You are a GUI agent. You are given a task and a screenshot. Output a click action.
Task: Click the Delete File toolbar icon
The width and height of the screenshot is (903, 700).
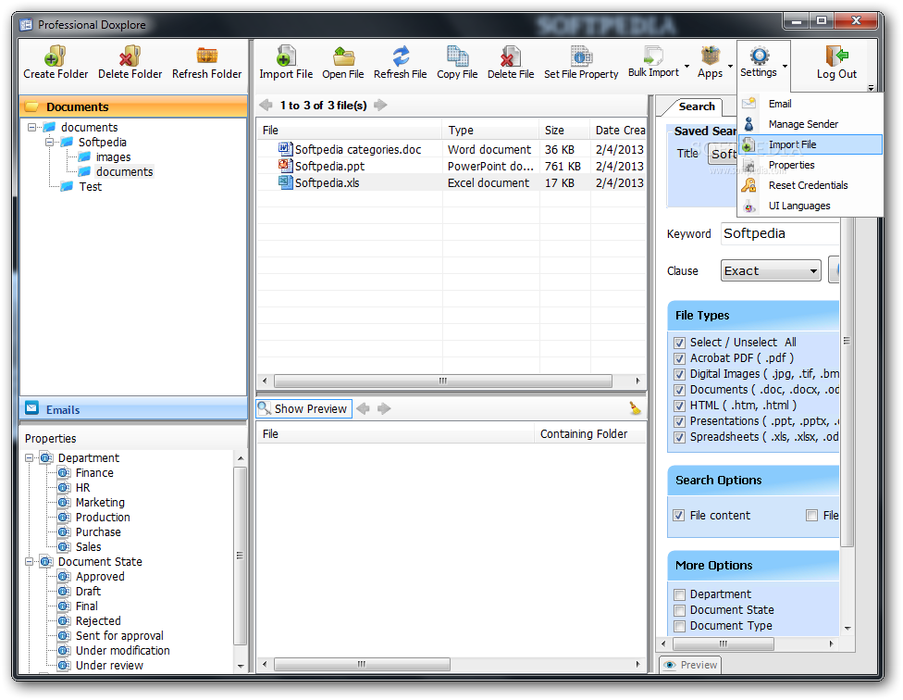click(x=510, y=56)
